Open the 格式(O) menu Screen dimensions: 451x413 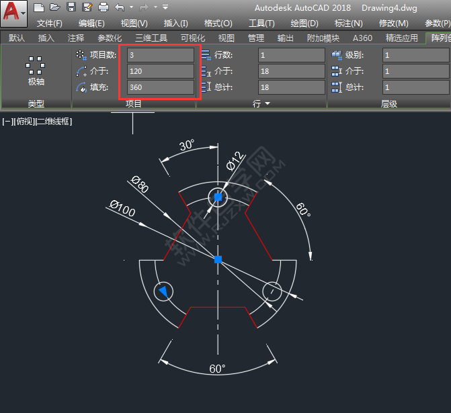218,23
